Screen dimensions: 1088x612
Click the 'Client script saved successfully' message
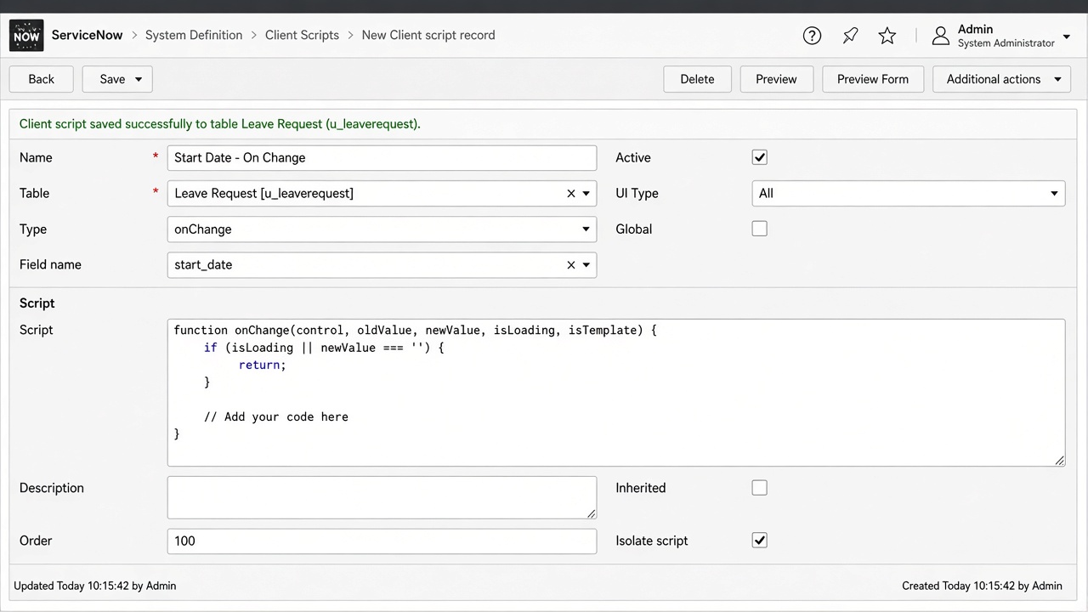point(220,124)
